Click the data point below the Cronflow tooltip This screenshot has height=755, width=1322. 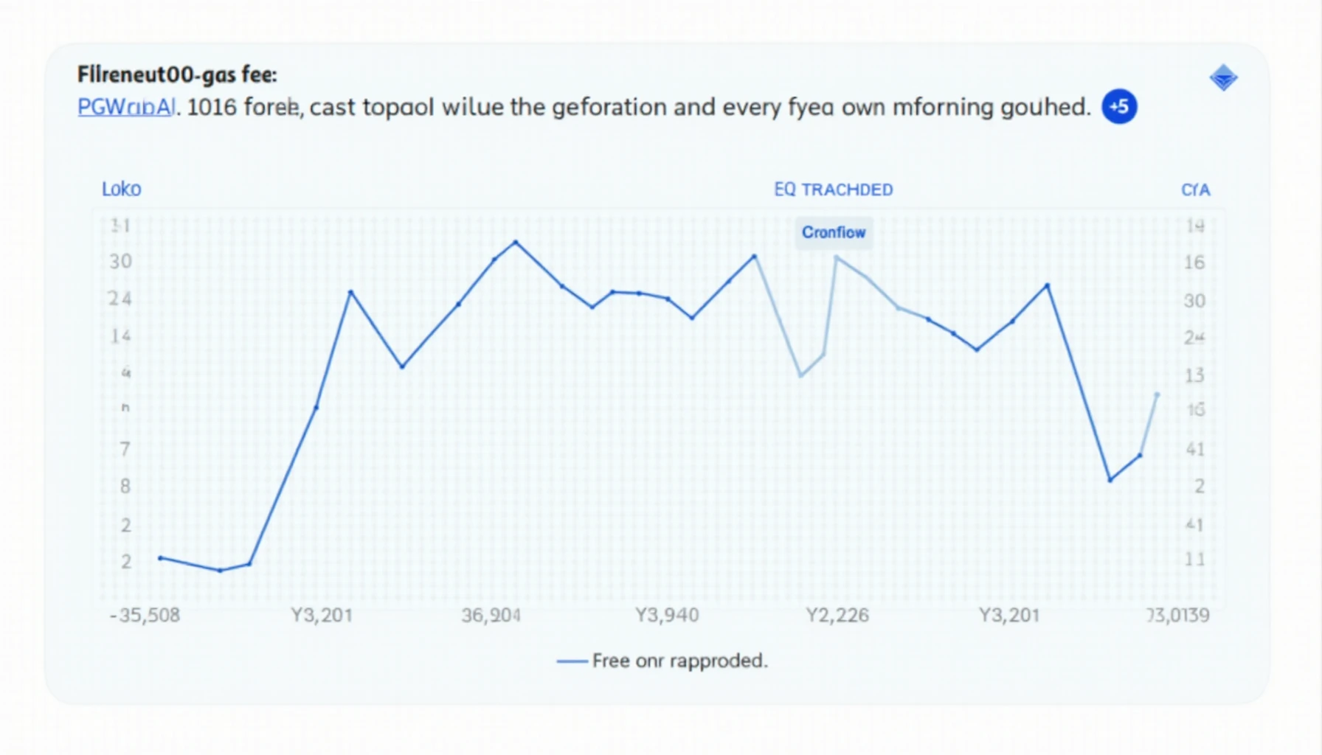(836, 257)
